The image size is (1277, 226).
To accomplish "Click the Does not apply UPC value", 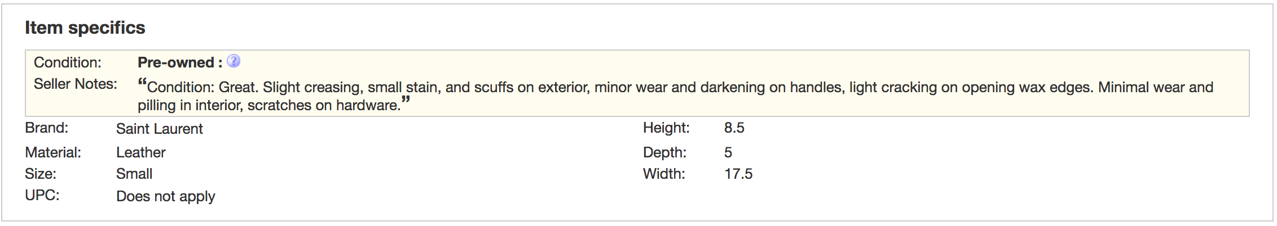I will [x=166, y=196].
